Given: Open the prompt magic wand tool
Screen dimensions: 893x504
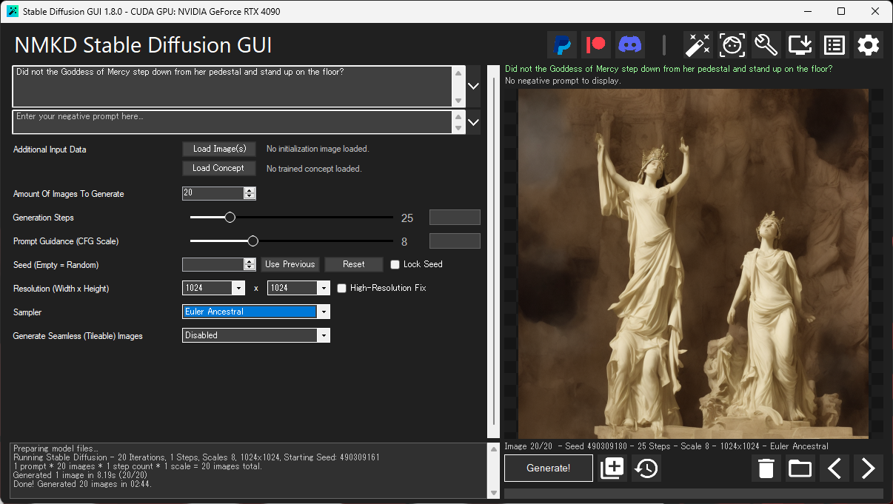Looking at the screenshot, I should pyautogui.click(x=698, y=45).
